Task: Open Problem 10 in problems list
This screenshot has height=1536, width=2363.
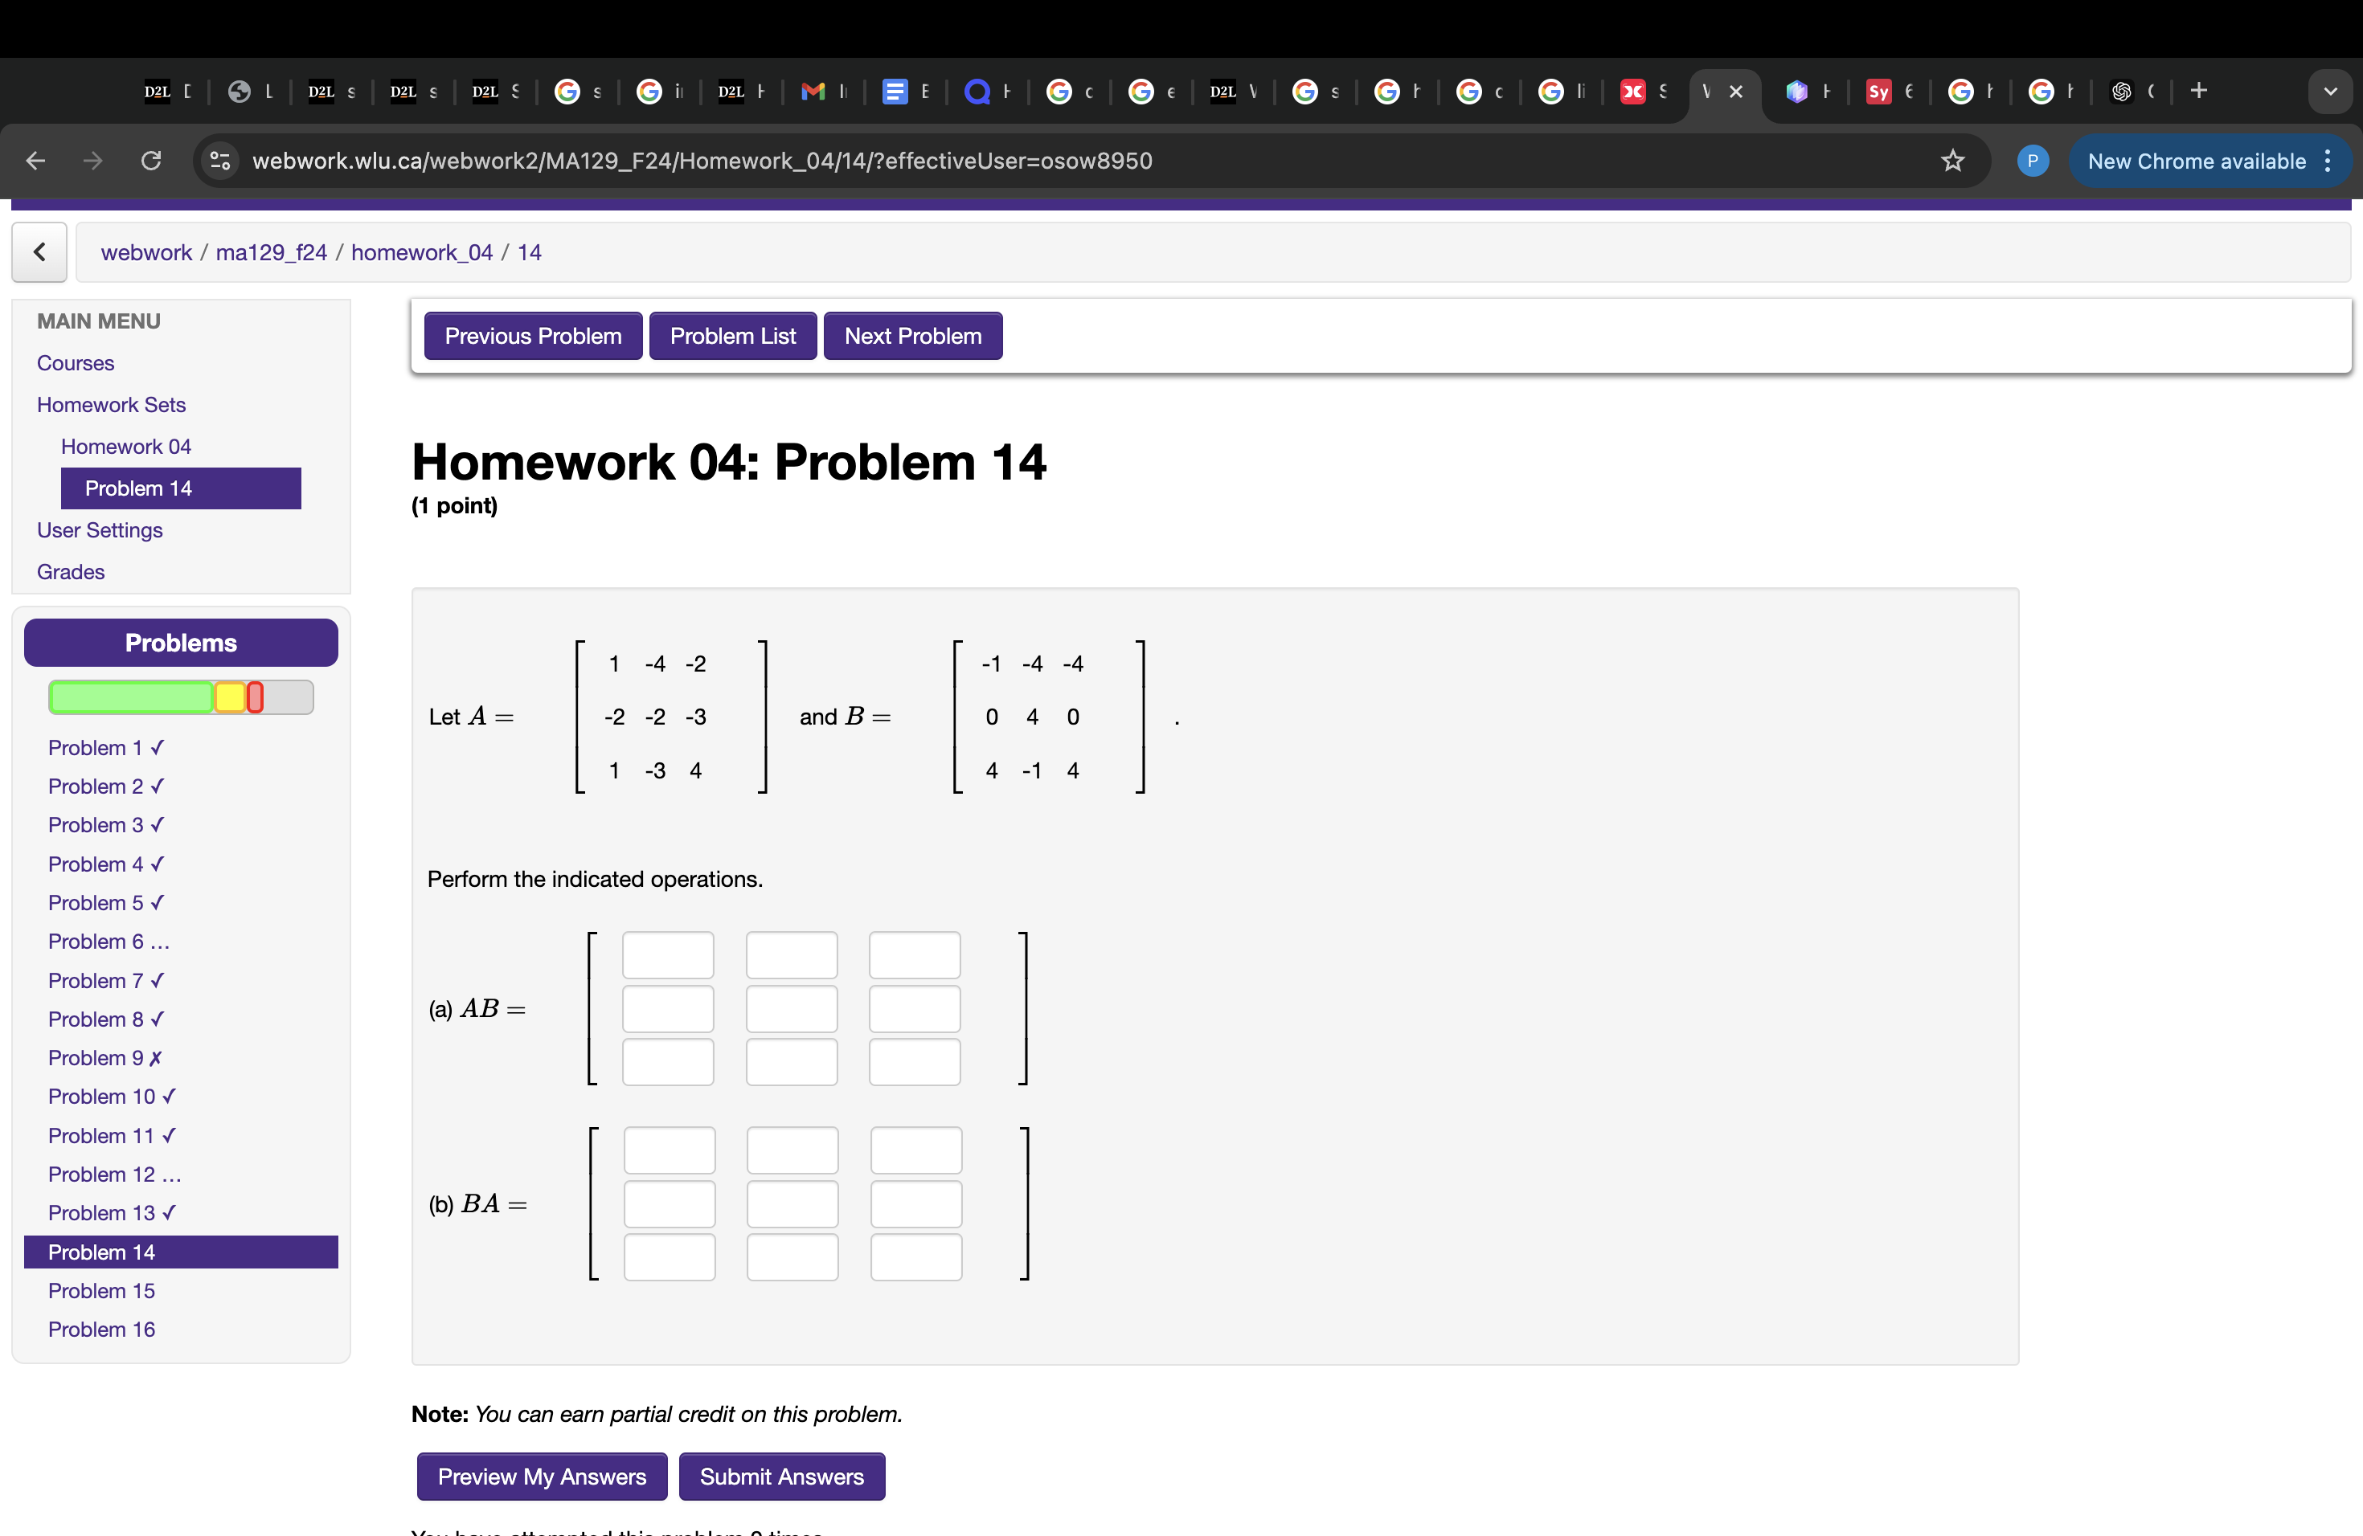Action: (113, 1097)
